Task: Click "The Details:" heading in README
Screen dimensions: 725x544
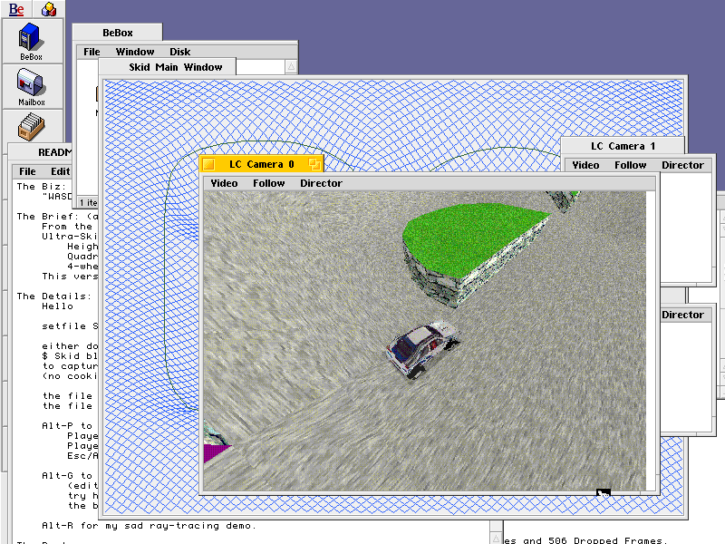Action: tap(54, 296)
